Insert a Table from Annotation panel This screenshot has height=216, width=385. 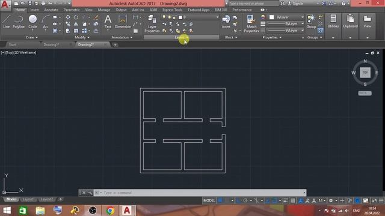135,31
